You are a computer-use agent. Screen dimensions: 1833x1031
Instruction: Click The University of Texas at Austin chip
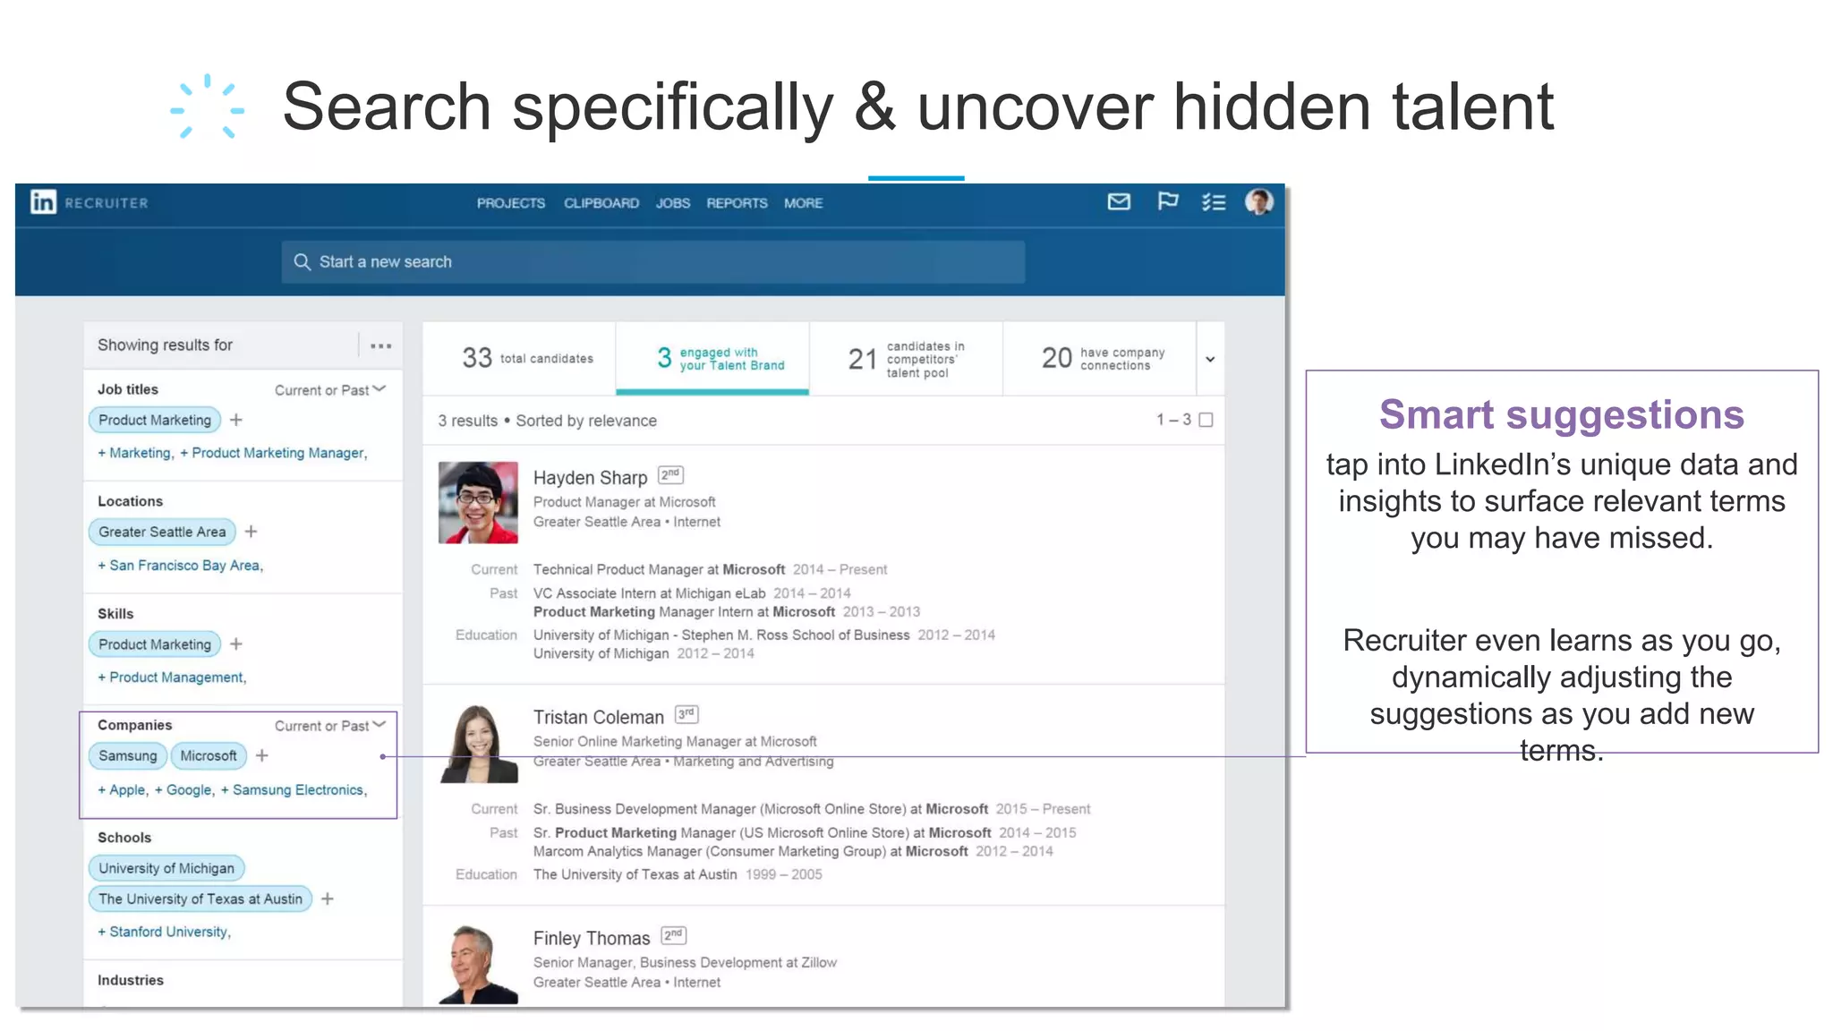pos(200,899)
